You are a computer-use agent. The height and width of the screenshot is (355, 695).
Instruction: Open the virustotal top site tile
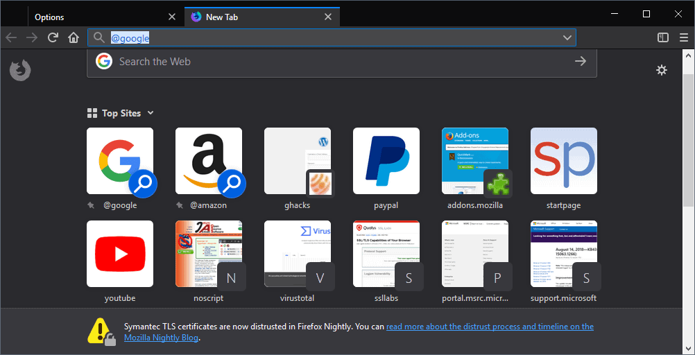(298, 254)
